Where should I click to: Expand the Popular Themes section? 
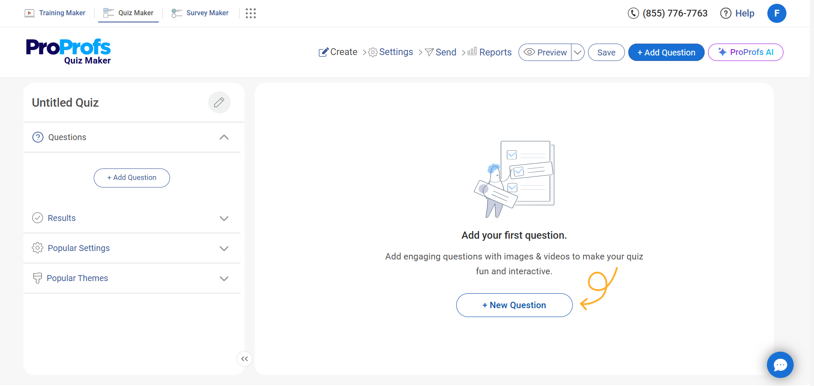(224, 278)
